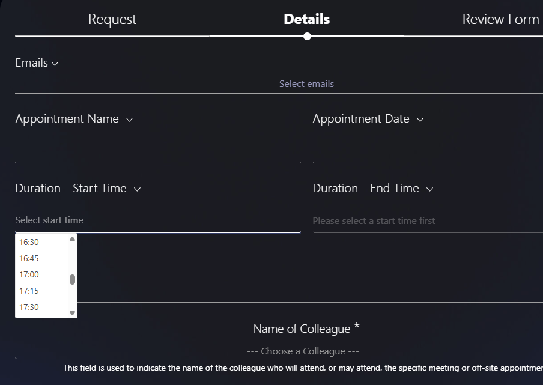Open the Select emails dropdown
The height and width of the screenshot is (385, 543).
306,83
